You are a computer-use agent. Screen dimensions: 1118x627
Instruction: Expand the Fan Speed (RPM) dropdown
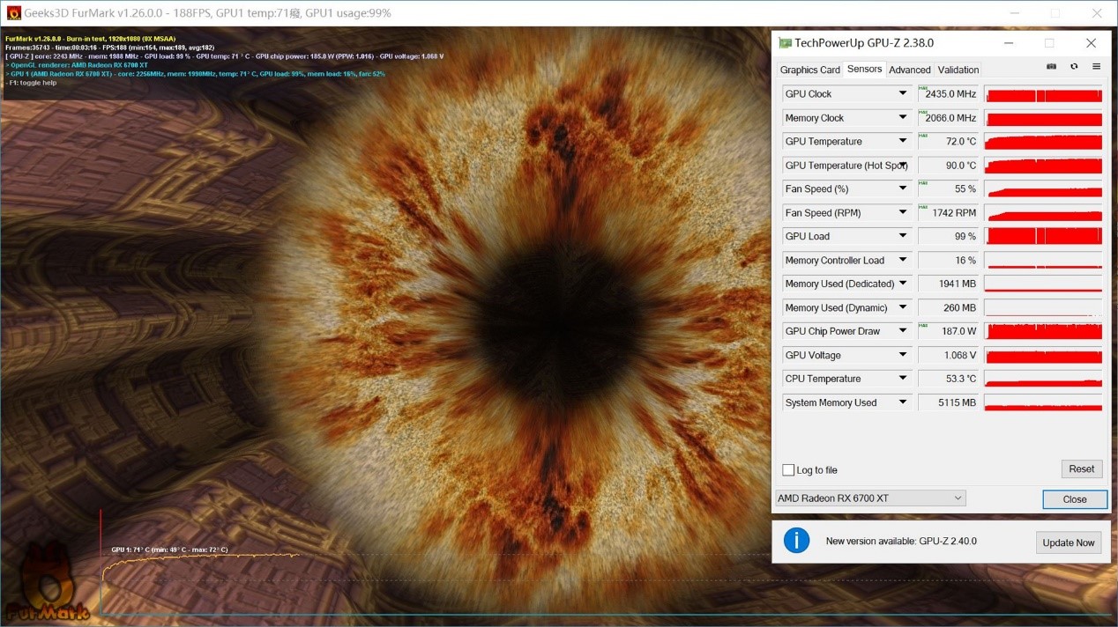(x=902, y=212)
